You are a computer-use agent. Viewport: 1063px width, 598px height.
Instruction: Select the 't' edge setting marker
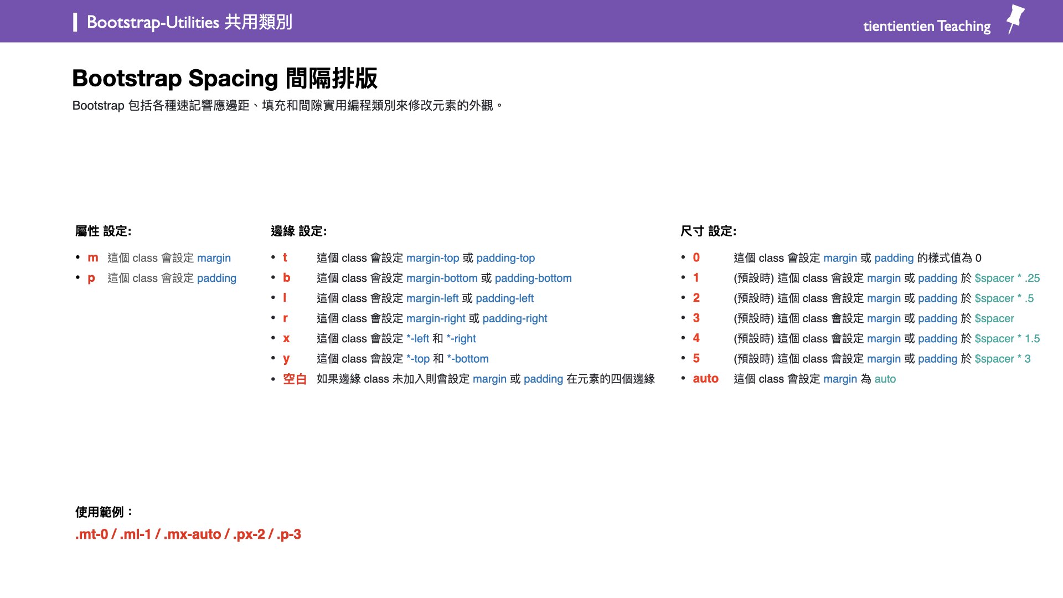[286, 257]
